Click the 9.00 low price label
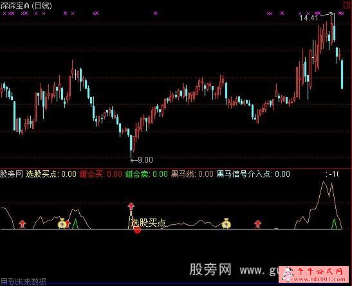Screen dimensions: 352x286 145,160
